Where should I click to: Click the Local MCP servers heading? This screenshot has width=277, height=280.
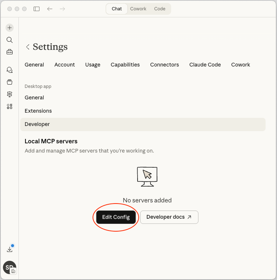point(51,141)
